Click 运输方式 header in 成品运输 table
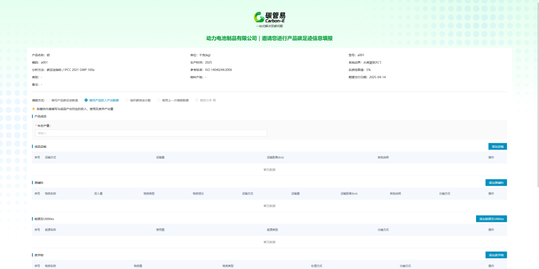This screenshot has height=269, width=539. tap(51, 157)
